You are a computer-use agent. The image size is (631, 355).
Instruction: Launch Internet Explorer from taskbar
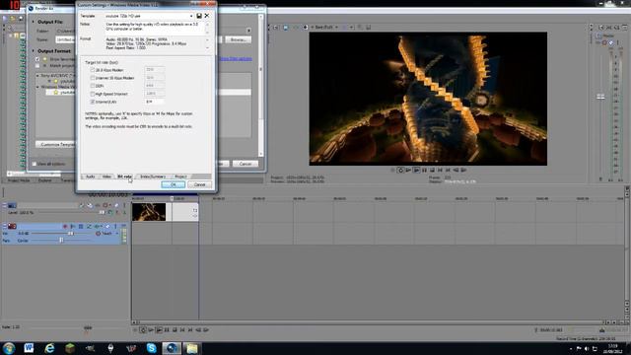point(49,348)
